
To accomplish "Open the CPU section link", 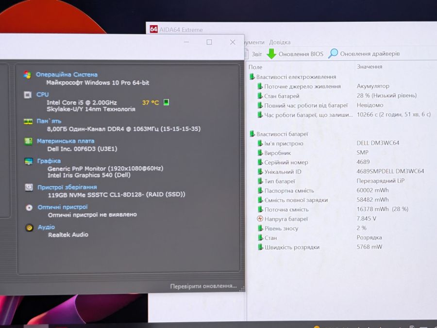I will 42,94.
